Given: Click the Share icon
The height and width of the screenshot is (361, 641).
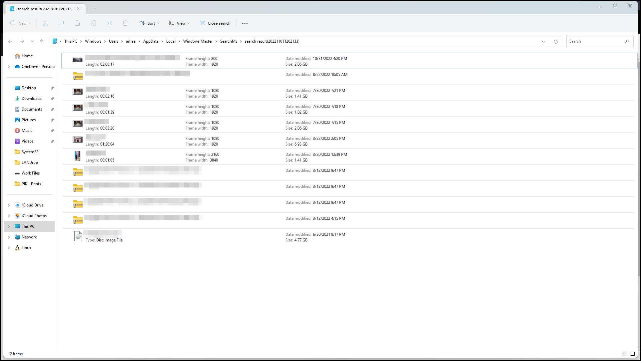Looking at the screenshot, I should pos(109,23).
